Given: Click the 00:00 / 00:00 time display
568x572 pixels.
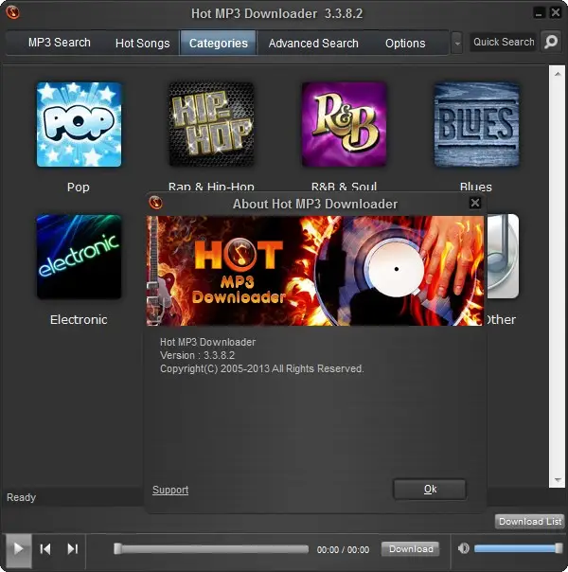Looking at the screenshot, I should (343, 549).
